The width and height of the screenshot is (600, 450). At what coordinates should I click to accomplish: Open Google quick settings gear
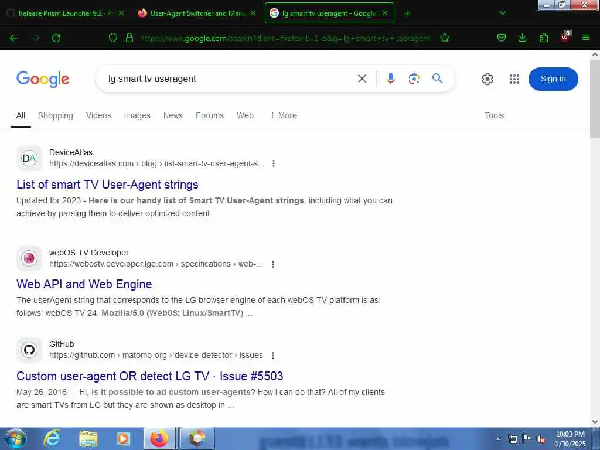[487, 79]
